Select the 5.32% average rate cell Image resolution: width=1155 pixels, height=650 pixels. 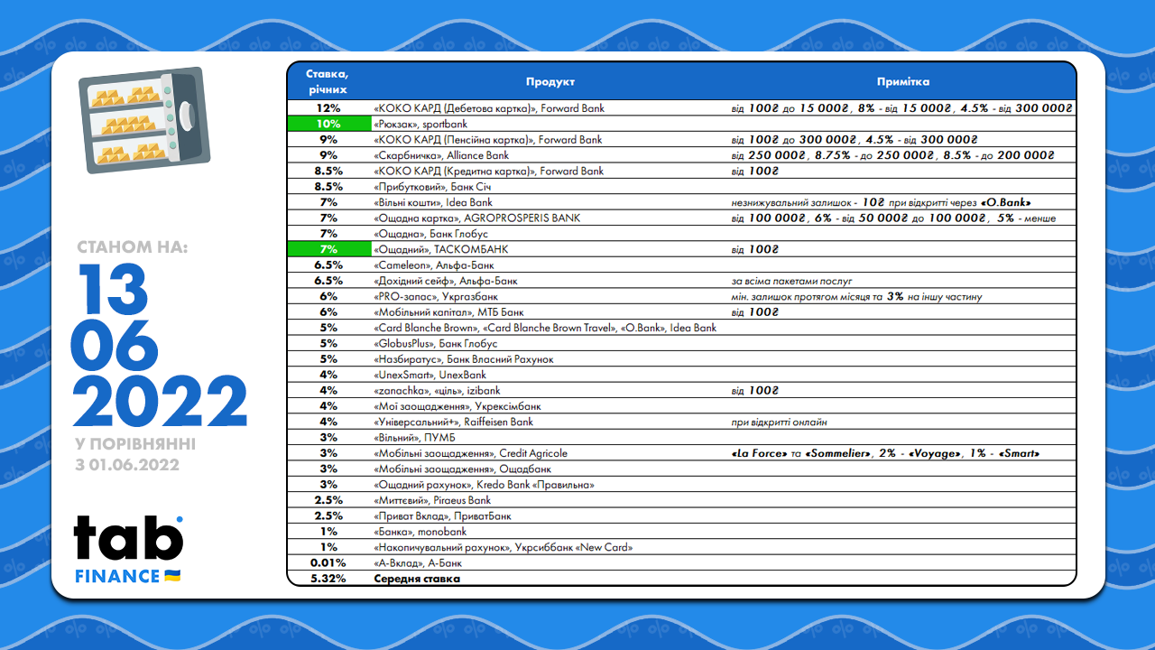click(328, 579)
